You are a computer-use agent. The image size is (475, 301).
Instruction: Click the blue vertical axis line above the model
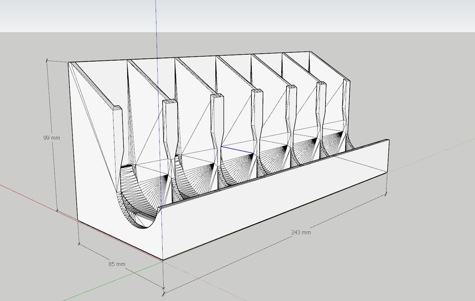click(x=156, y=28)
